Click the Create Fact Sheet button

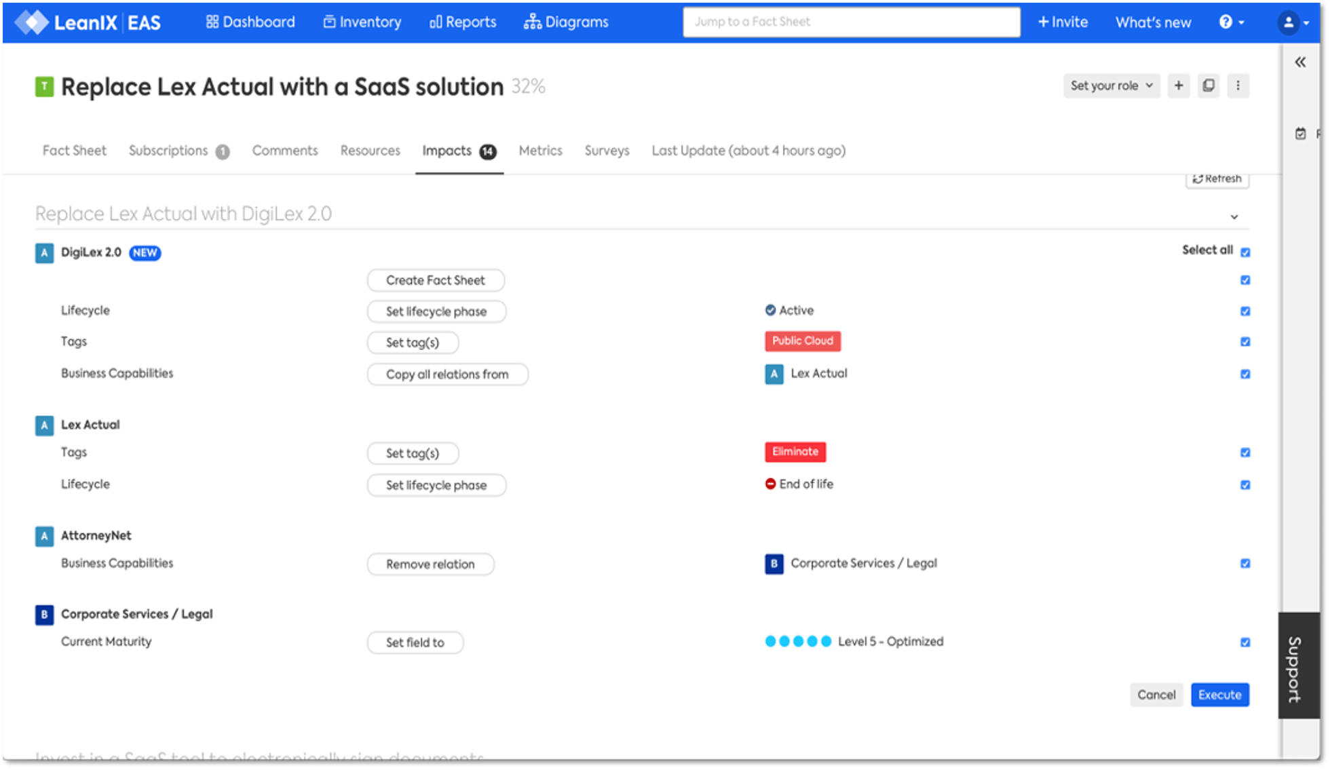tap(436, 280)
